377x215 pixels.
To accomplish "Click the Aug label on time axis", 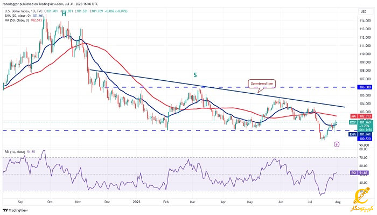I will click(338, 202).
